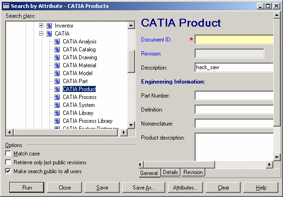Click the CATIA Catalog icon
Screen dimensions: 283x197
point(57,49)
